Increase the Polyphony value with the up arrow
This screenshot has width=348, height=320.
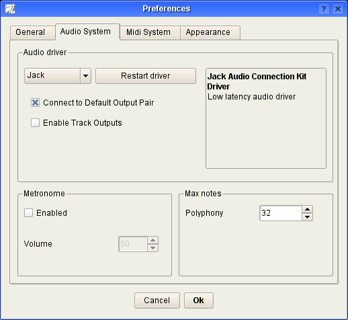(307, 209)
